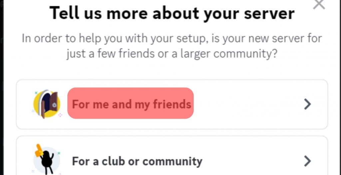Click the "just a few friends" description line
This screenshot has width=341, height=175.
click(172, 54)
